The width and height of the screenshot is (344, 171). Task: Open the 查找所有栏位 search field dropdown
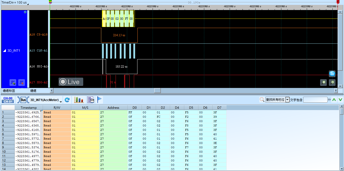click(x=287, y=100)
